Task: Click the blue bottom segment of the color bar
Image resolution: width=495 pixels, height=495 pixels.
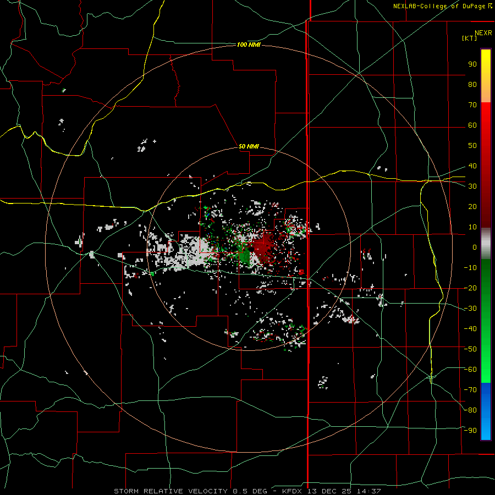Action: 486,411
